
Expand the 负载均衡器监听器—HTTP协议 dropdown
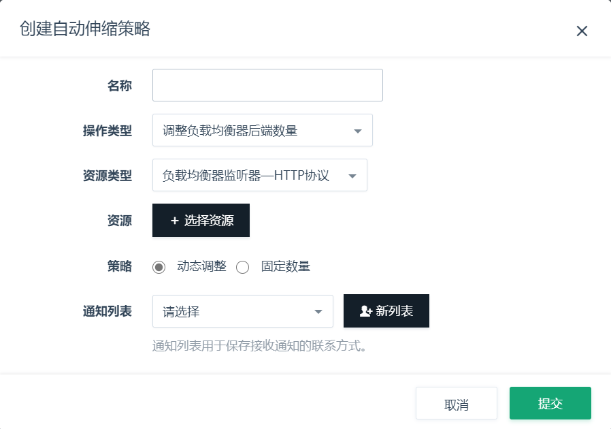(259, 175)
